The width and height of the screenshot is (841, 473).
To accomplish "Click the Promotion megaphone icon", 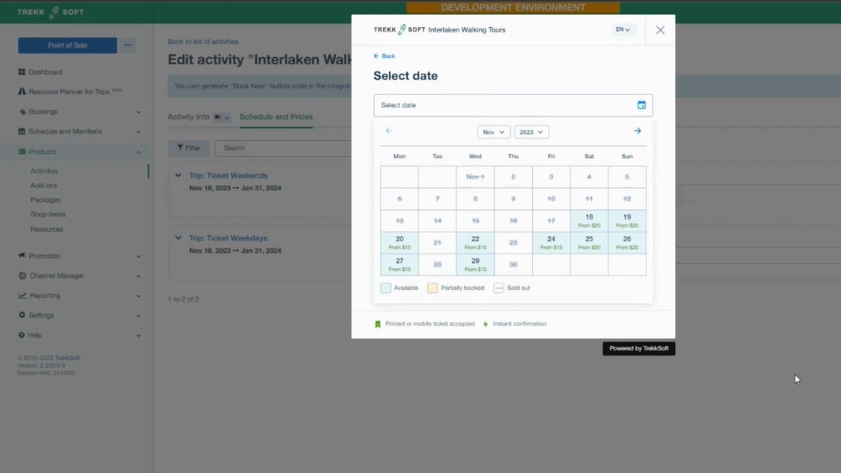I will point(21,255).
